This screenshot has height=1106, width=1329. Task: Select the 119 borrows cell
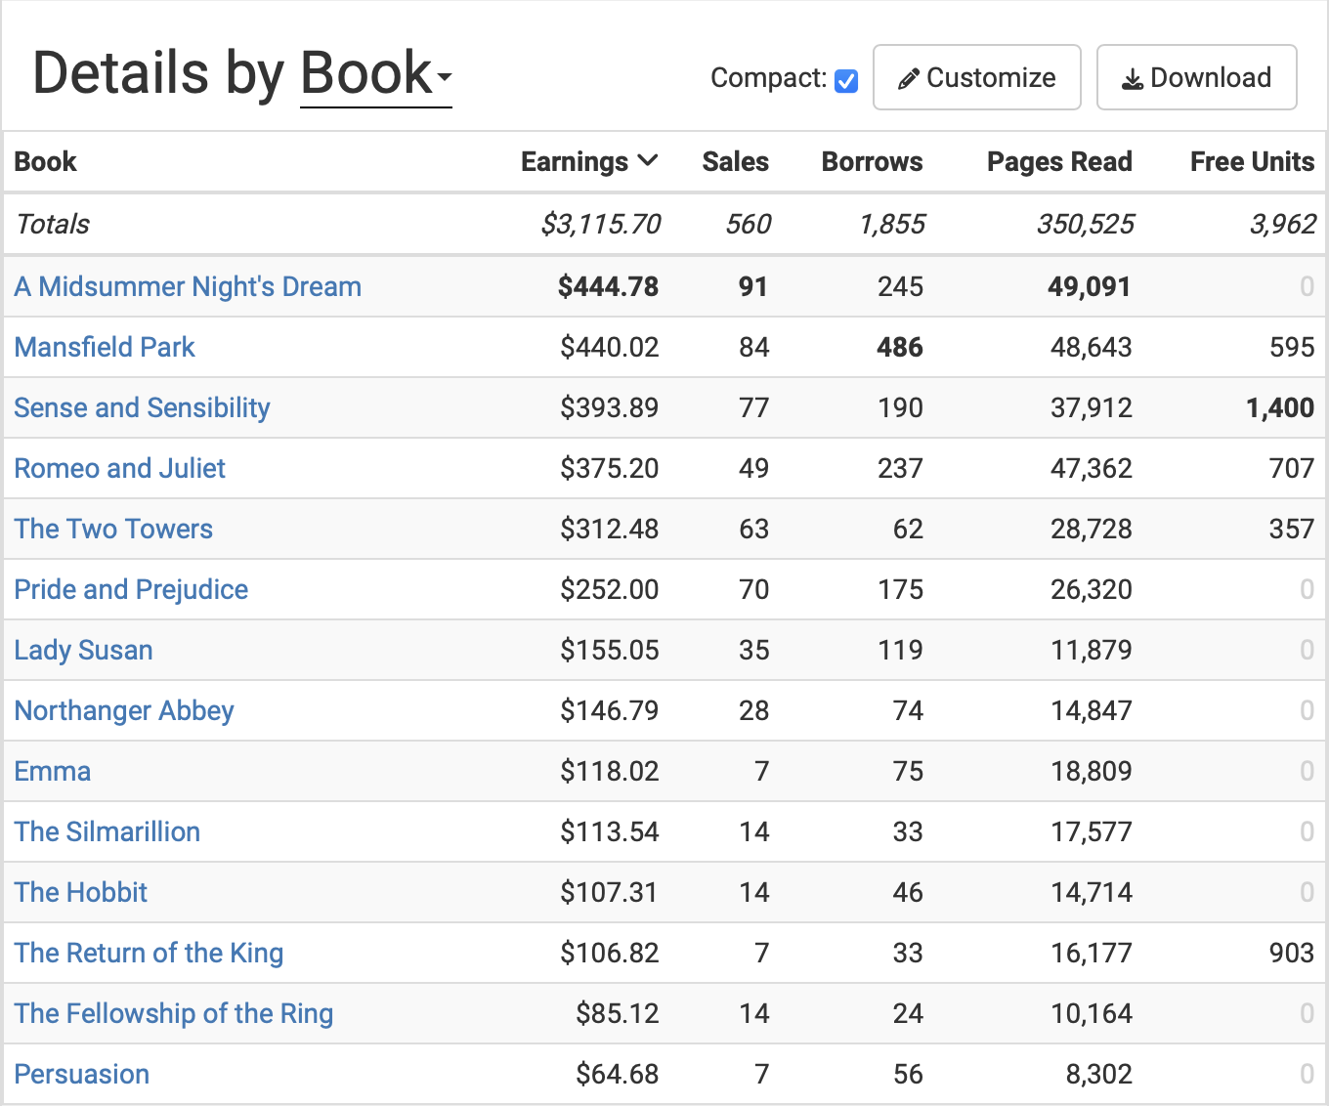(x=899, y=650)
